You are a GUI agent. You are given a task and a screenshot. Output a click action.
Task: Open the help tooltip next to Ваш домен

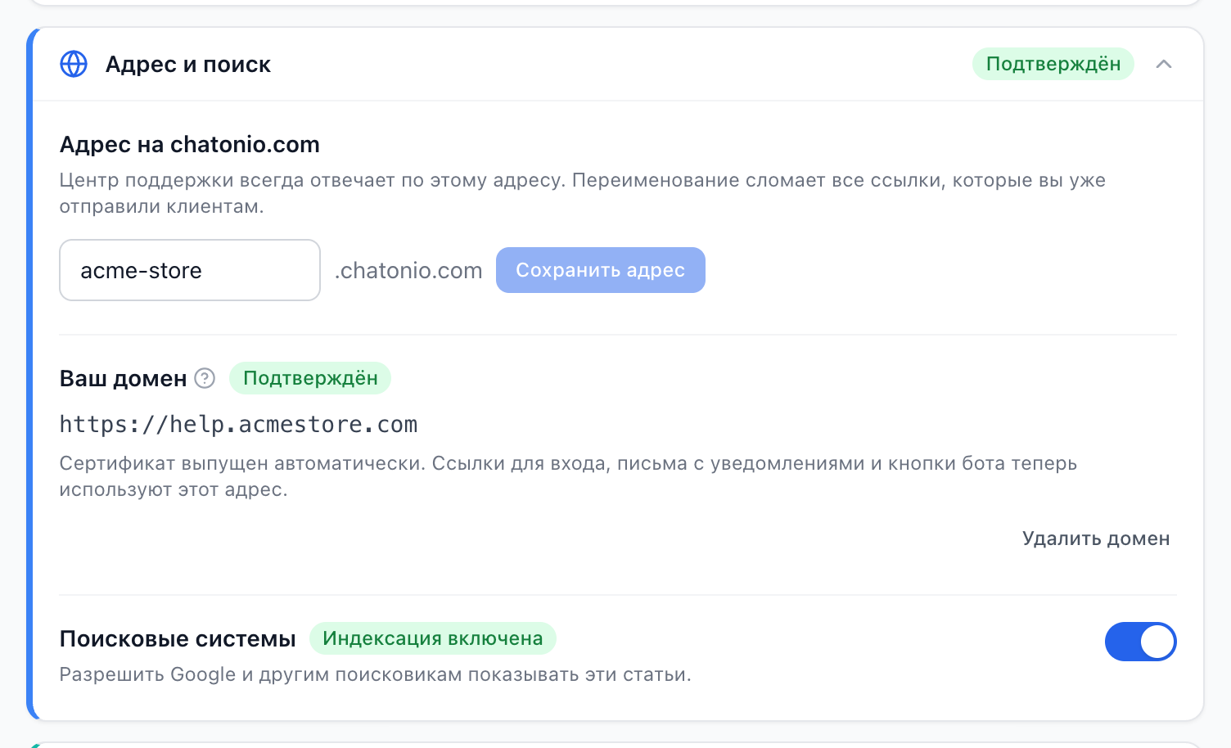pos(205,378)
